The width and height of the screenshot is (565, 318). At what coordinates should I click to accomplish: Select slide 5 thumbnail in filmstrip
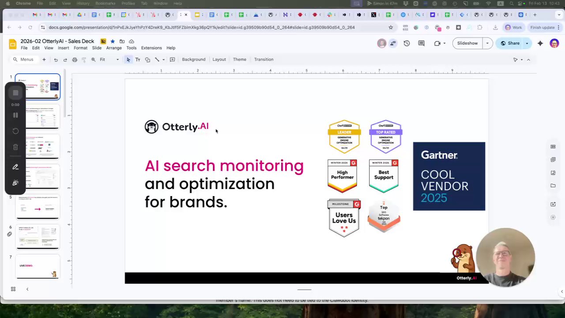38,207
